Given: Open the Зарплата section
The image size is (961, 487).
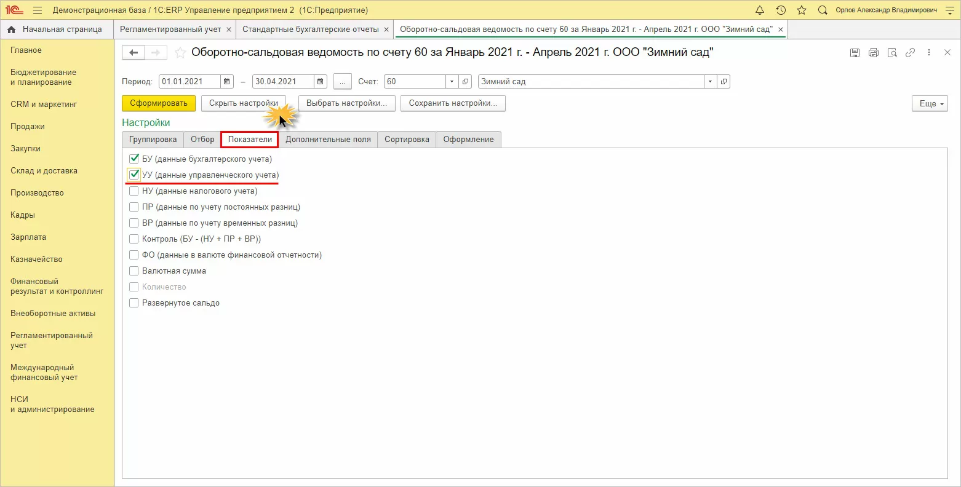Looking at the screenshot, I should pyautogui.click(x=28, y=237).
